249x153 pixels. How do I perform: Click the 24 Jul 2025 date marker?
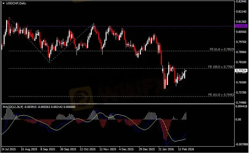pyautogui.click(x=9, y=149)
